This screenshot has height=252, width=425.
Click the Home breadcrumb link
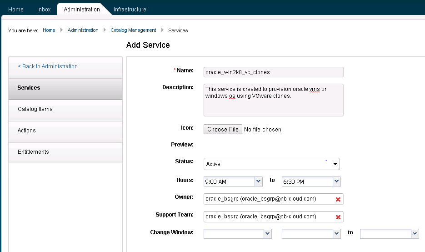49,30
